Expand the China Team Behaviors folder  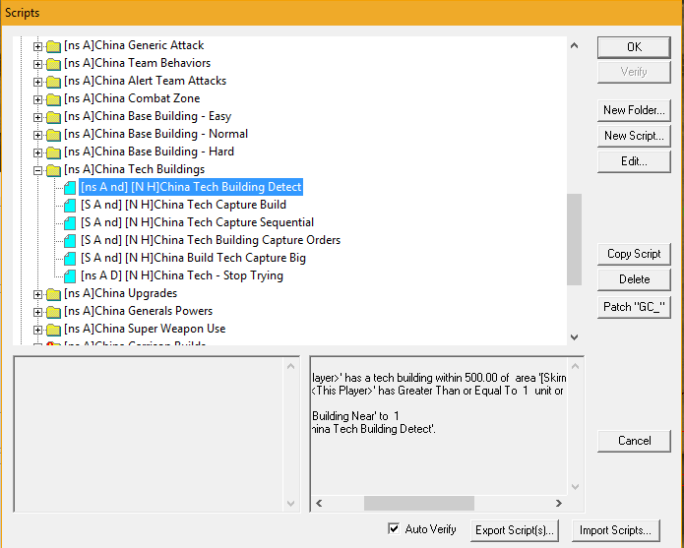(x=38, y=63)
